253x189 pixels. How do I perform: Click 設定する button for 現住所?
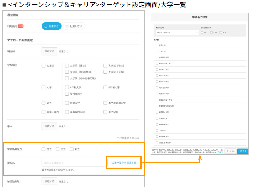click(49, 51)
